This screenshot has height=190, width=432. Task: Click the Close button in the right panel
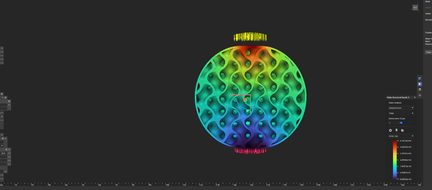pyautogui.click(x=428, y=52)
